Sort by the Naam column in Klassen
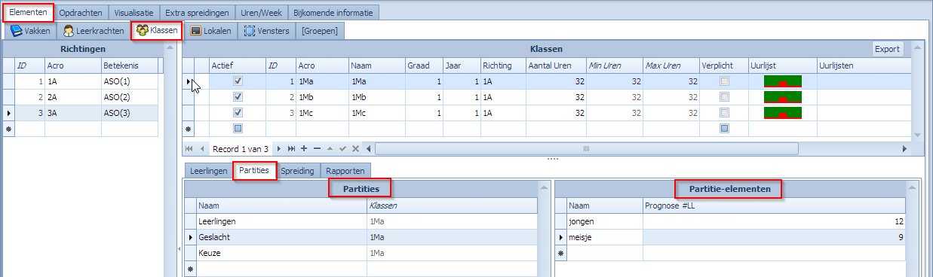933x277 pixels. [x=377, y=65]
